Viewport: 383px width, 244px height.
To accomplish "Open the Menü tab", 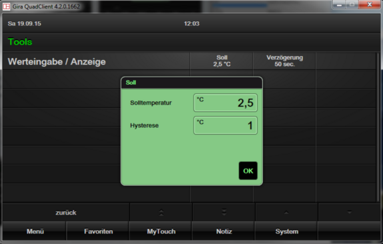I will click(35, 231).
